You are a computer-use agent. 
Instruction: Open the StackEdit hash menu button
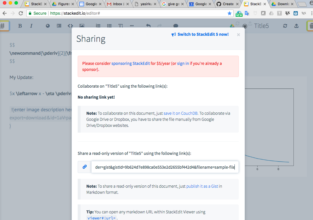click(4, 26)
